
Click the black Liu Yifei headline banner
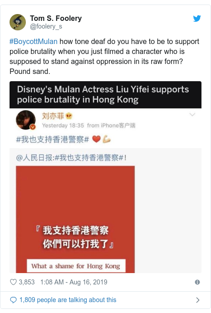pyautogui.click(x=105, y=95)
